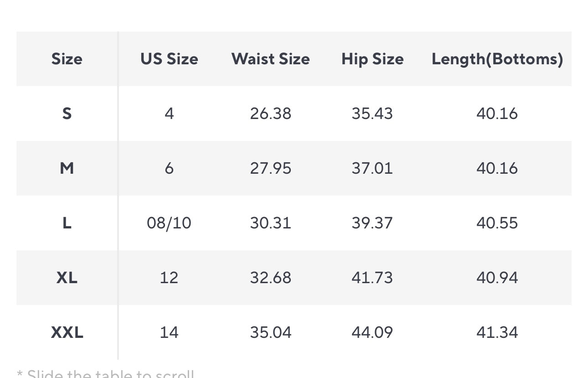Choose the XL size row label
Screen dimensions: 588x378
click(x=67, y=278)
